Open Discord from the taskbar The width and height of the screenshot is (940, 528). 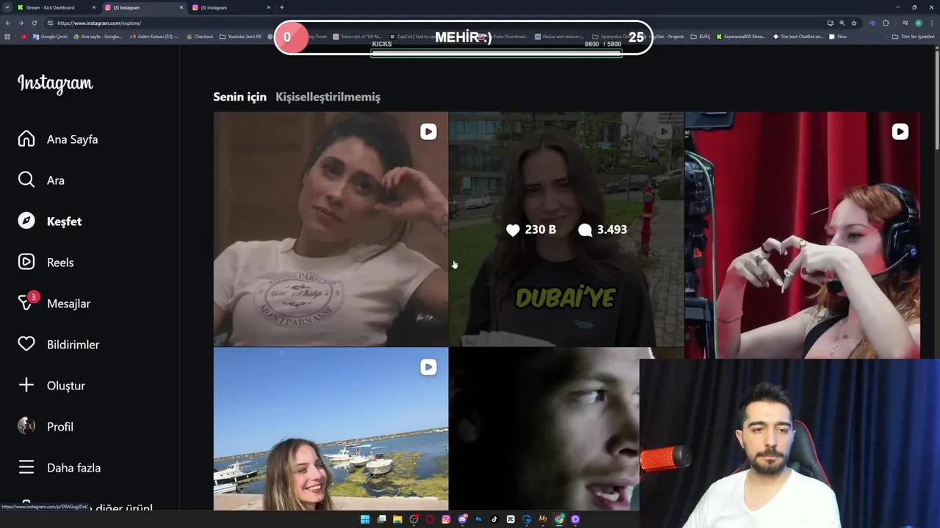click(462, 519)
